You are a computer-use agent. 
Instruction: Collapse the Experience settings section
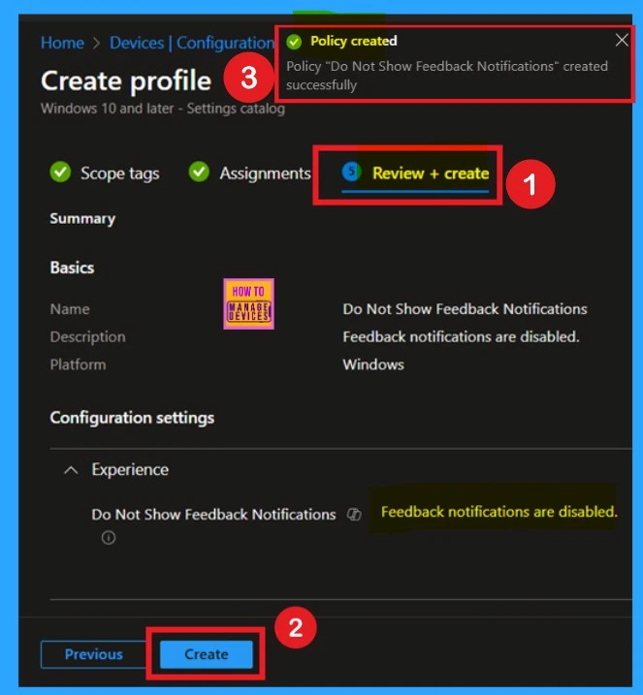pos(71,470)
